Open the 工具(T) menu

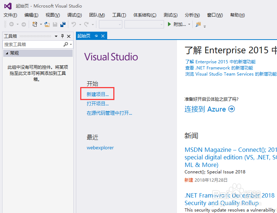119,15
